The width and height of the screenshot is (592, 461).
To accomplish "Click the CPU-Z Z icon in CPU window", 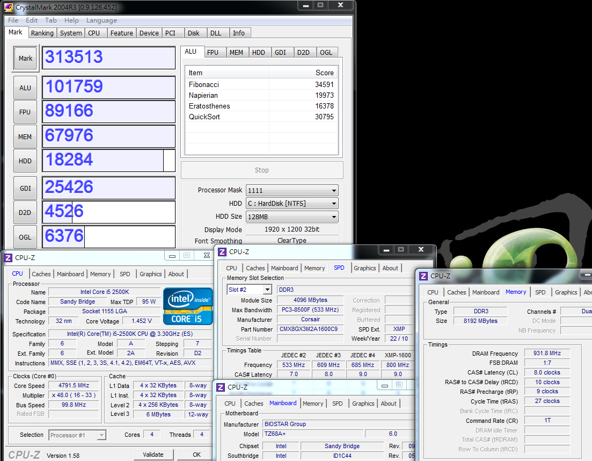I will coord(8,258).
